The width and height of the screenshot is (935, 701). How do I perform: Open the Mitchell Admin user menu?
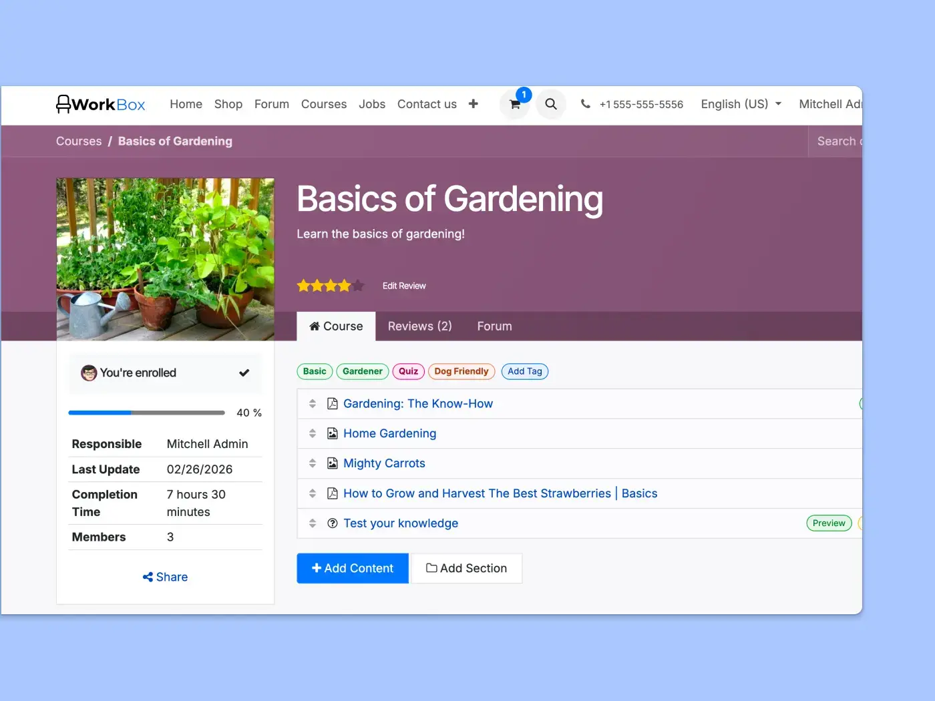(830, 104)
